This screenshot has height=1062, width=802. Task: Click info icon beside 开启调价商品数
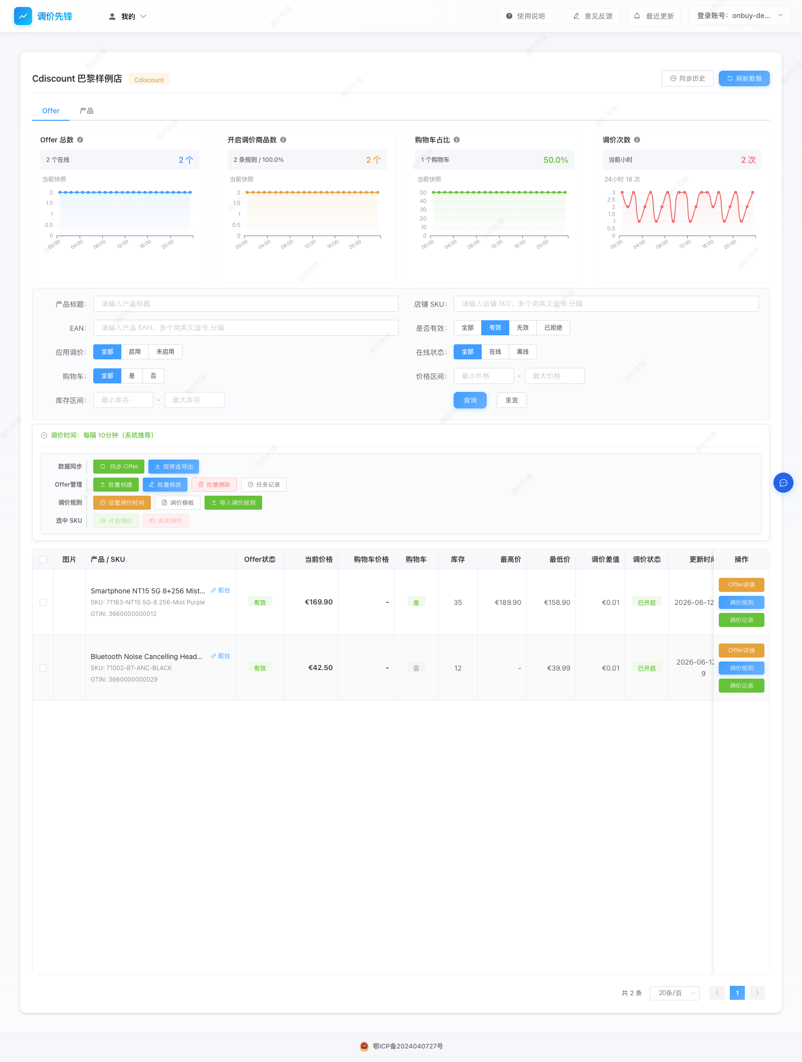283,140
